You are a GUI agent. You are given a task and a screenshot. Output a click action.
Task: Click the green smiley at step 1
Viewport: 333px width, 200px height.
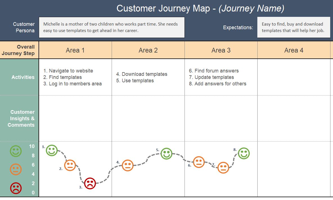coord(52,151)
